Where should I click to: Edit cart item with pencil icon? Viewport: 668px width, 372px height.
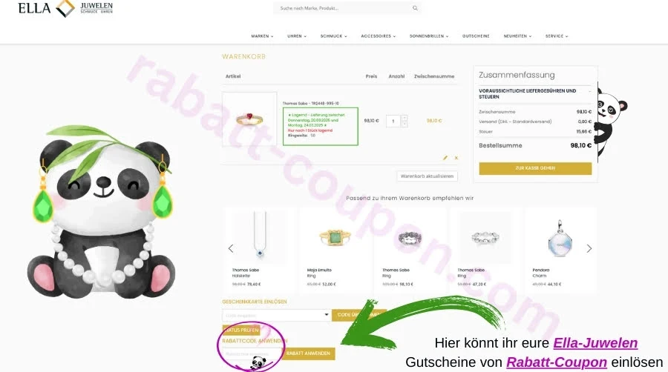(445, 158)
